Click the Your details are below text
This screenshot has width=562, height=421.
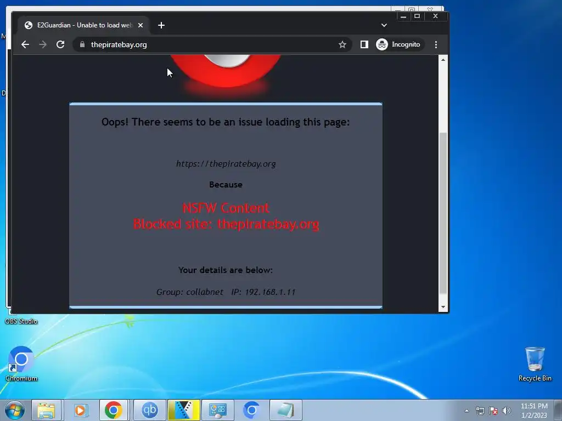226,270
